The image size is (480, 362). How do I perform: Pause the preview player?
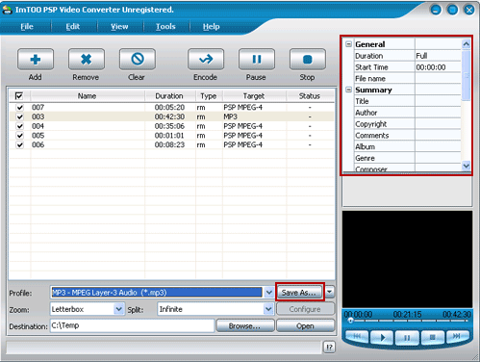pyautogui.click(x=407, y=337)
